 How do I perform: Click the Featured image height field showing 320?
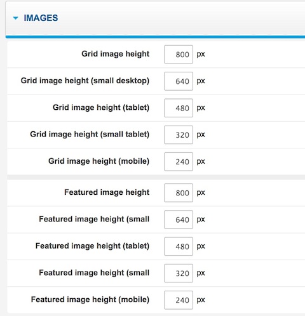(x=179, y=273)
